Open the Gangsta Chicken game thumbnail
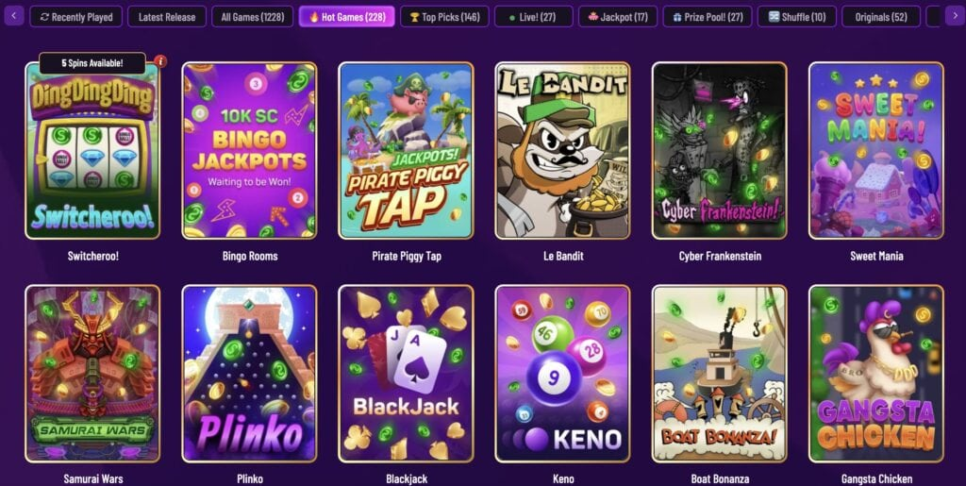The width and height of the screenshot is (966, 486). coord(876,374)
